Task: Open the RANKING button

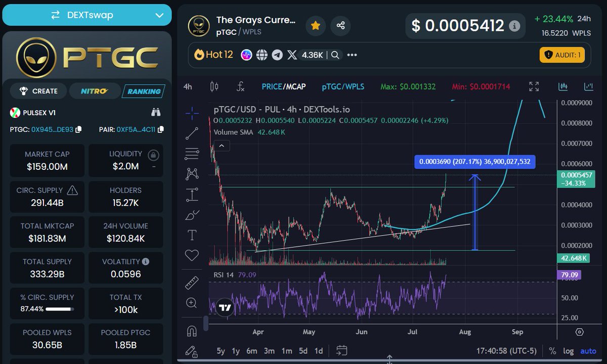Action: (x=144, y=91)
